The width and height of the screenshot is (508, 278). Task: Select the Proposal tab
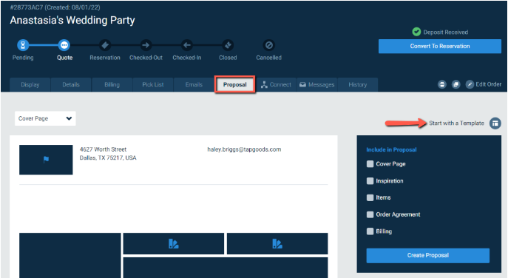tap(235, 84)
